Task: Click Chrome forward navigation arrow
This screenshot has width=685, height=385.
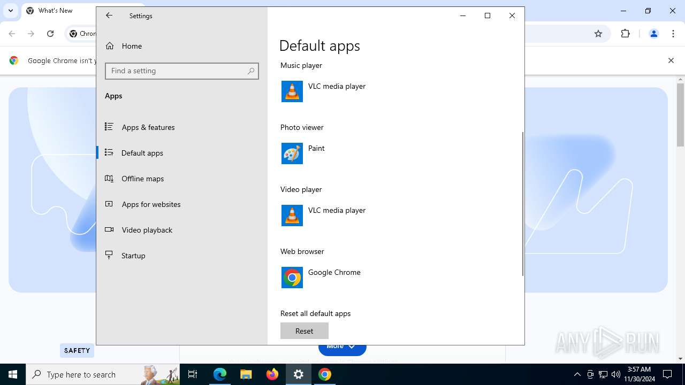Action: click(x=31, y=34)
